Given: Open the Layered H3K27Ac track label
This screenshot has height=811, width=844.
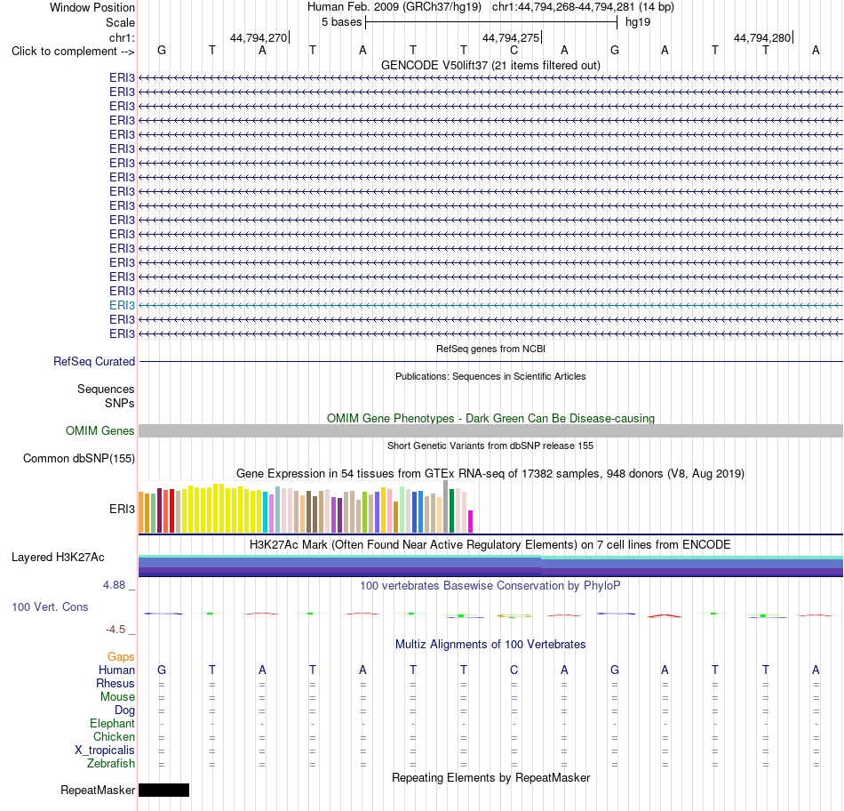Looking at the screenshot, I should click(58, 558).
